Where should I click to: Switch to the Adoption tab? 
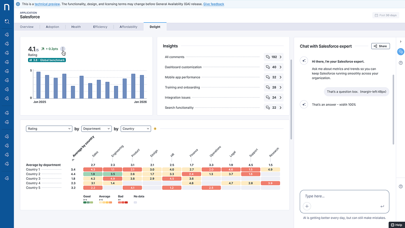click(52, 27)
